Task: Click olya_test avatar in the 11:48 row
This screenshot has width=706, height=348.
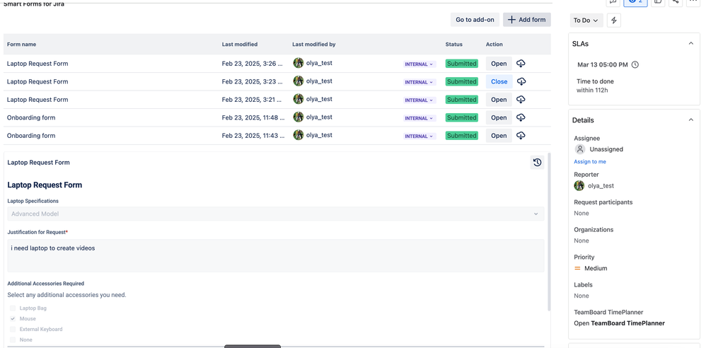Action: 298,117
